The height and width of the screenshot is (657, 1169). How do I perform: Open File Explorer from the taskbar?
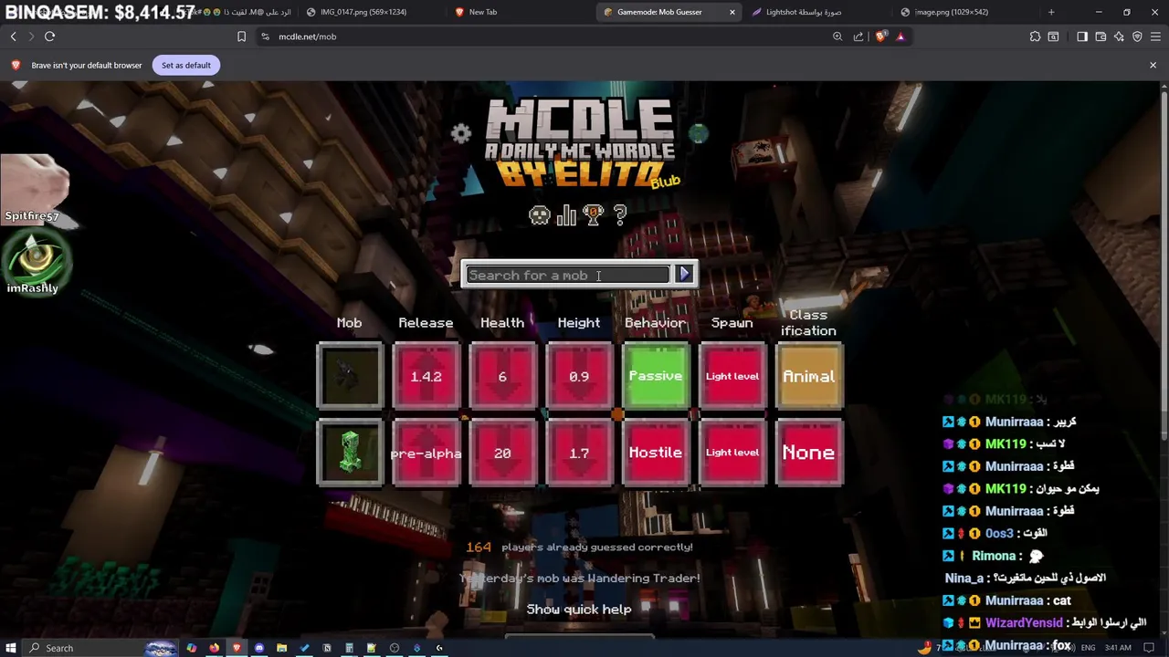[281, 648]
